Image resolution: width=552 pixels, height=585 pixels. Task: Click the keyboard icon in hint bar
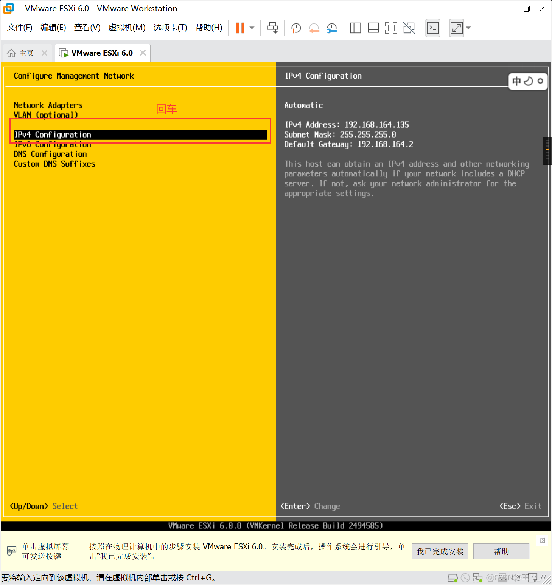[x=12, y=551]
